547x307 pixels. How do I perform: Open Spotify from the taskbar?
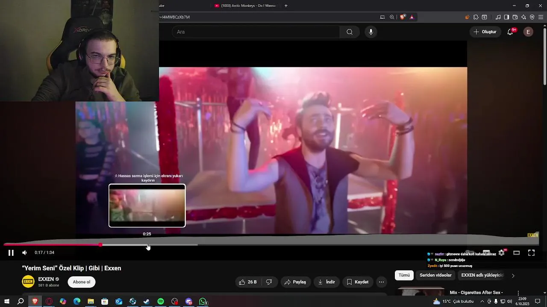coord(161,301)
